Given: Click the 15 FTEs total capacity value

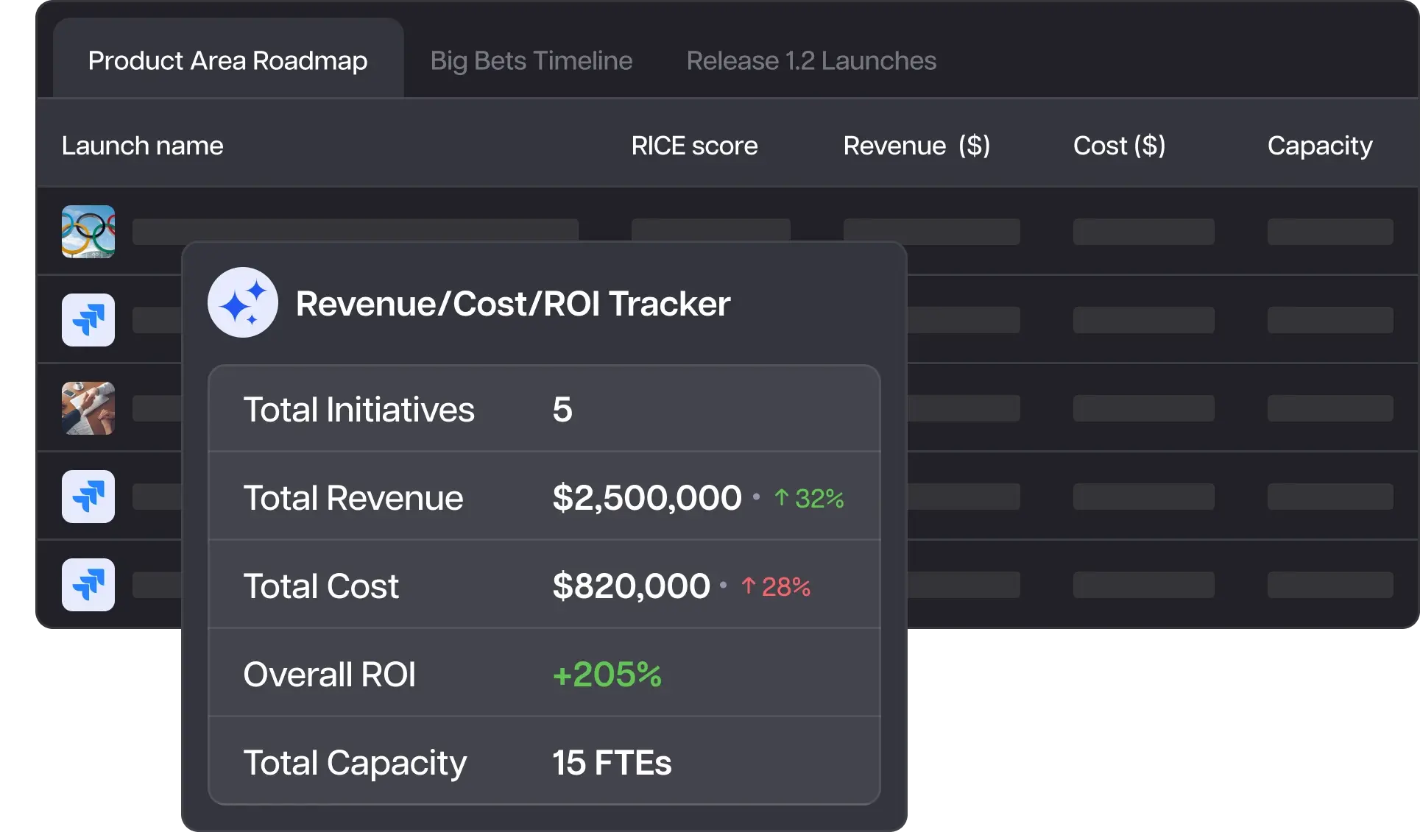Looking at the screenshot, I should point(611,763).
